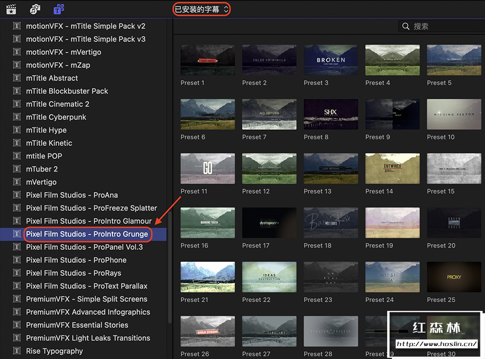
Task: Select the mVertigo category row
Action: [x=41, y=182]
